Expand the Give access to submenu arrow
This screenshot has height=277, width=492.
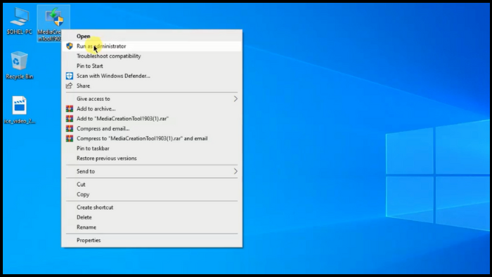(x=235, y=99)
